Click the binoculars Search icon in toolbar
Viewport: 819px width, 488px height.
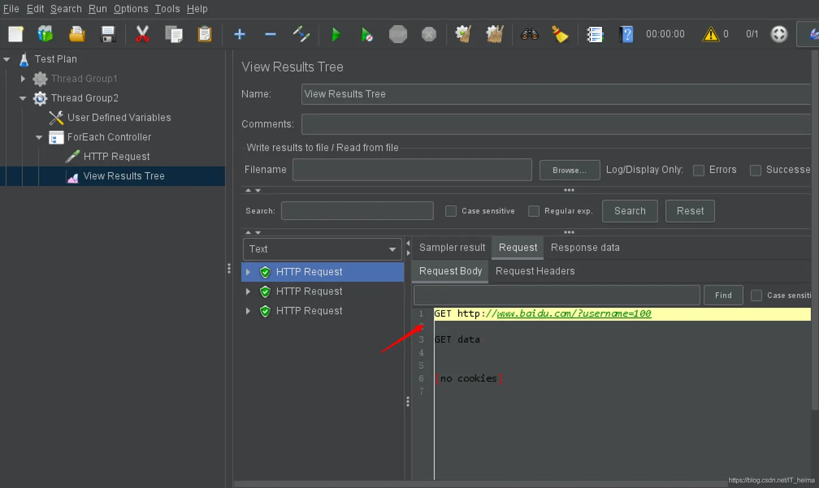(529, 34)
